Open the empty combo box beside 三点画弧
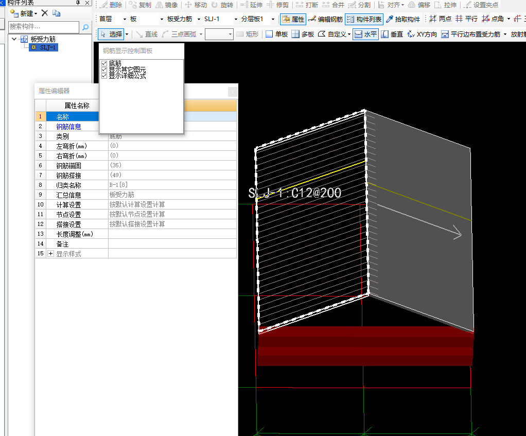The width and height of the screenshot is (526, 436). pyautogui.click(x=219, y=34)
